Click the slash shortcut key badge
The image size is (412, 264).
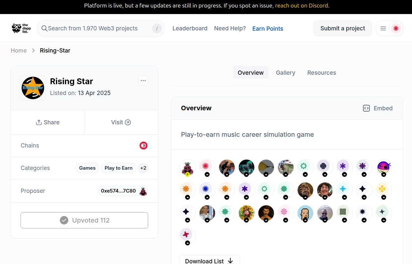157,28
